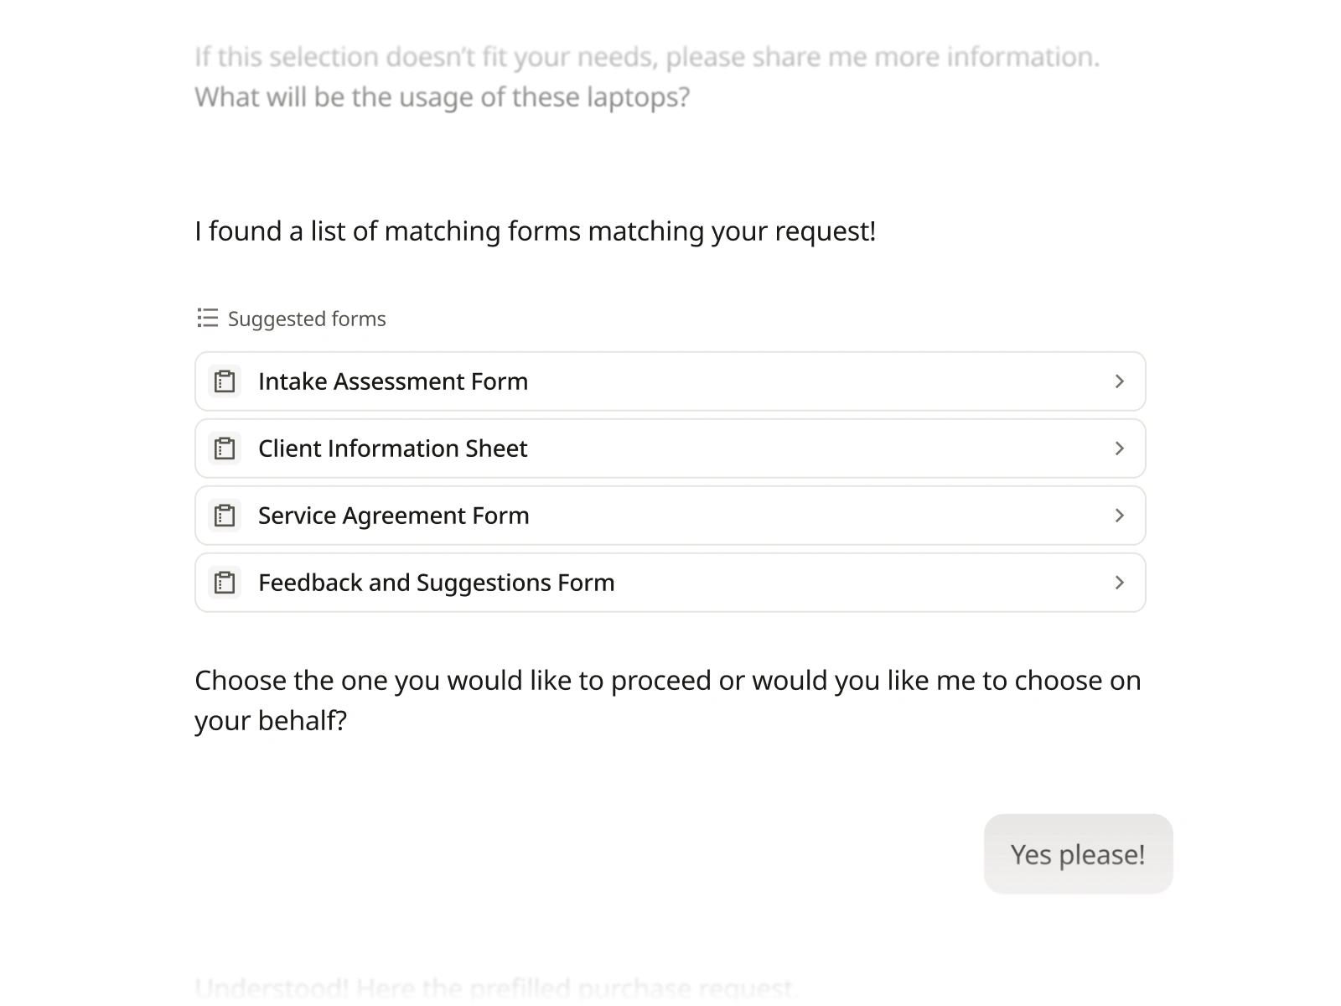
Task: Click the "Yes please!" reply bubble
Action: click(x=1078, y=854)
